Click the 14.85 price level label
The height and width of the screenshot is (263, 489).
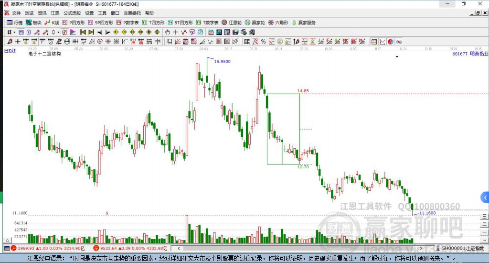pyautogui.click(x=303, y=91)
